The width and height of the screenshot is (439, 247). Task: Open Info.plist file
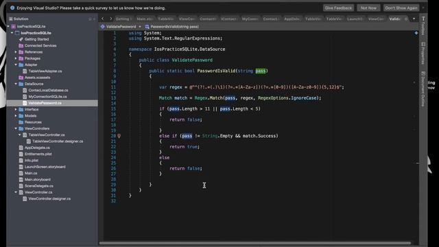(x=32, y=161)
